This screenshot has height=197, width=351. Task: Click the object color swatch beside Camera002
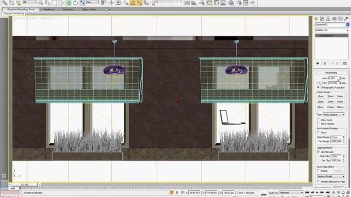pyautogui.click(x=348, y=24)
